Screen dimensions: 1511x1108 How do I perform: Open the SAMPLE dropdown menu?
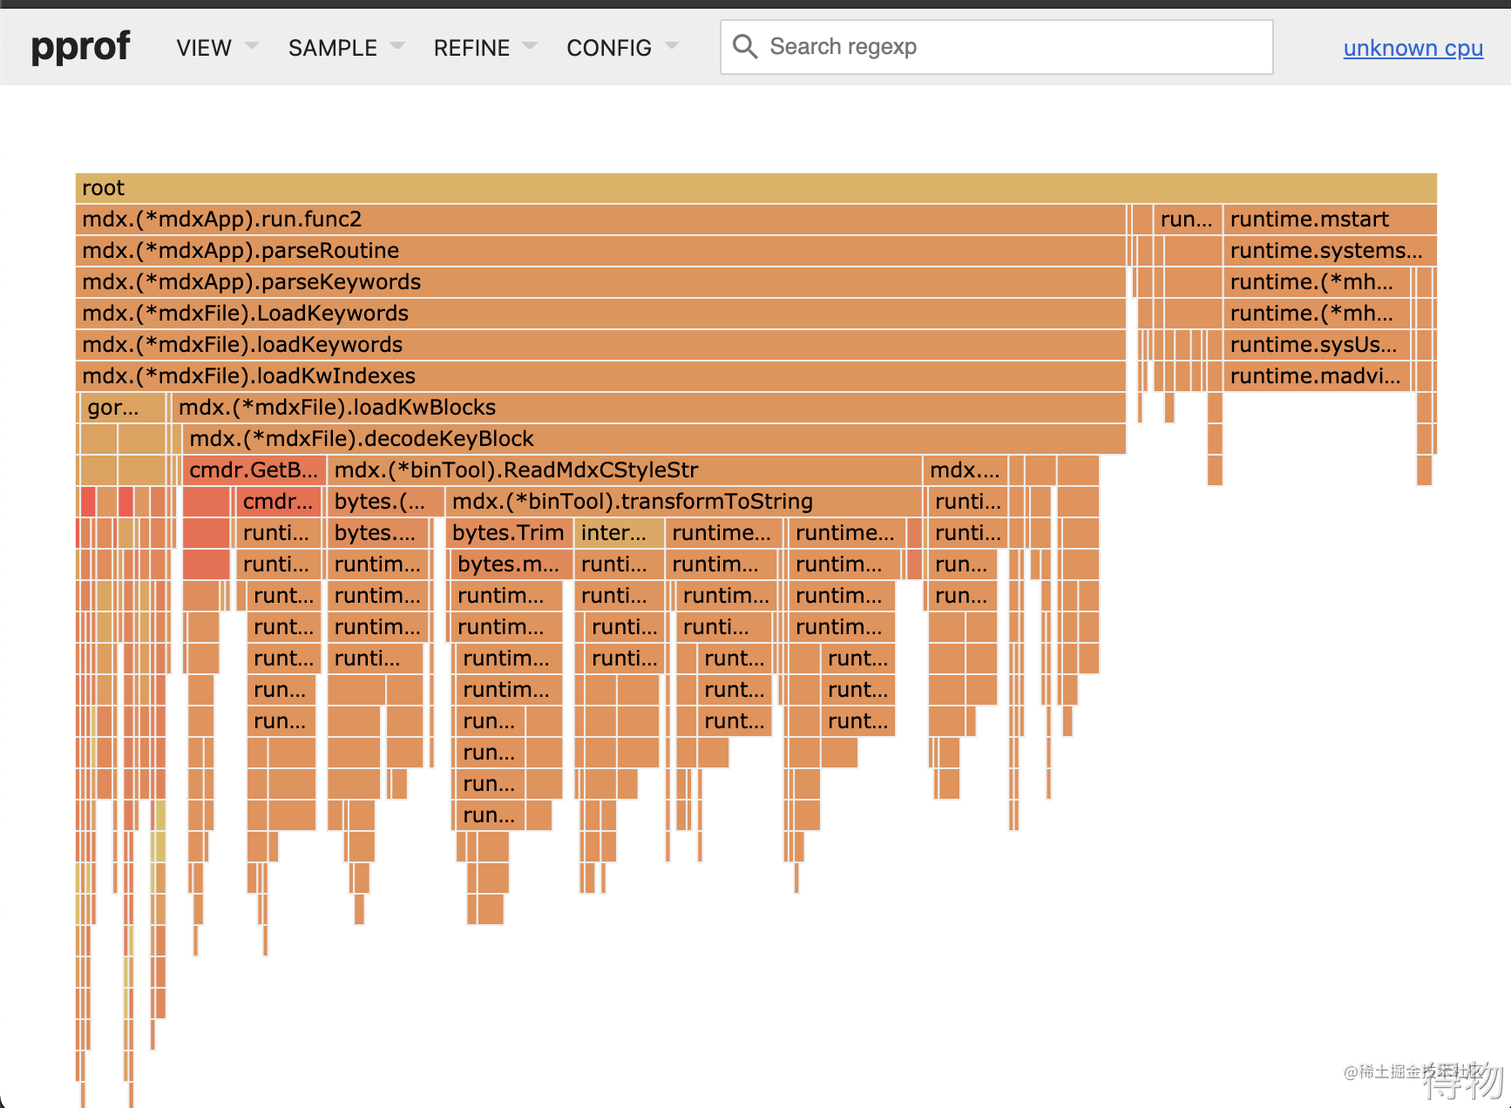coord(346,48)
